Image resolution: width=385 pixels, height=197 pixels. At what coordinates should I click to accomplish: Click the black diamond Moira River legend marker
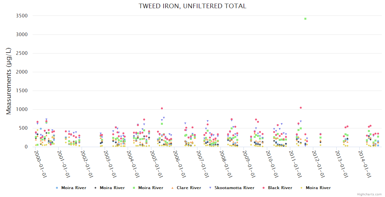[95, 188]
